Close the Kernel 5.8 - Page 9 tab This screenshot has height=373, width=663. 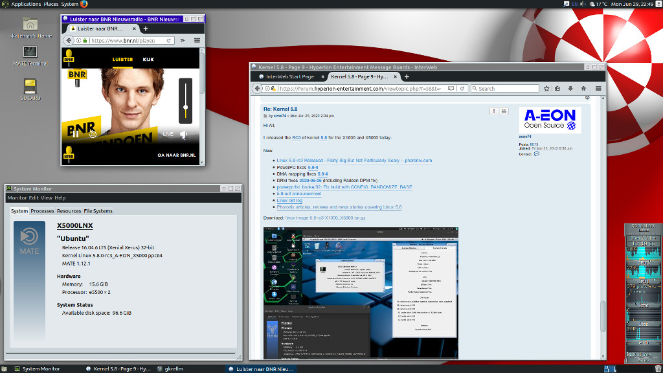tap(396, 76)
